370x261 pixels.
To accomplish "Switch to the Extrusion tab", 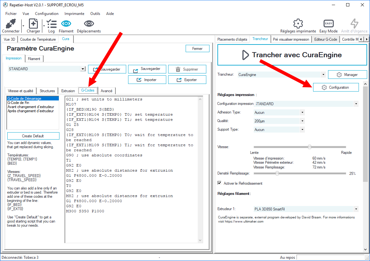I will [x=68, y=91].
